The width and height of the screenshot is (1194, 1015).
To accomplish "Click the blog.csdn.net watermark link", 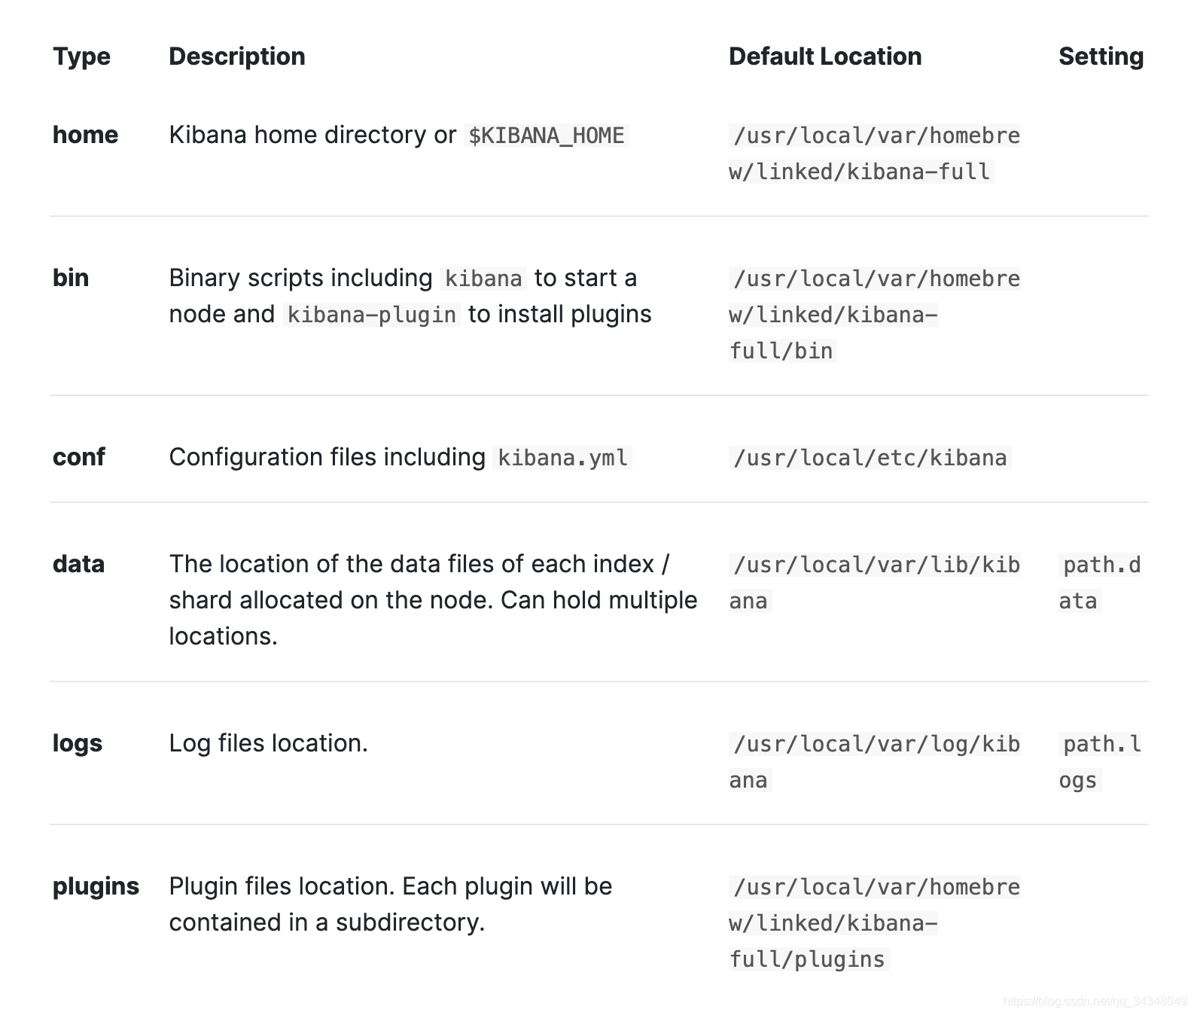I will [1095, 1001].
